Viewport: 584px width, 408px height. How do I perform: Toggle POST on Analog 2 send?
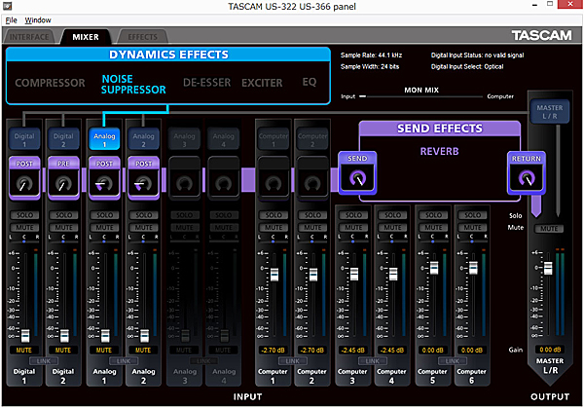(x=143, y=164)
